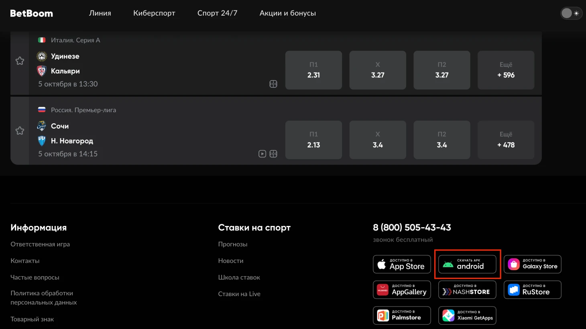Click the звонок бесплатный caption
586x329 pixels.
pyautogui.click(x=403, y=240)
